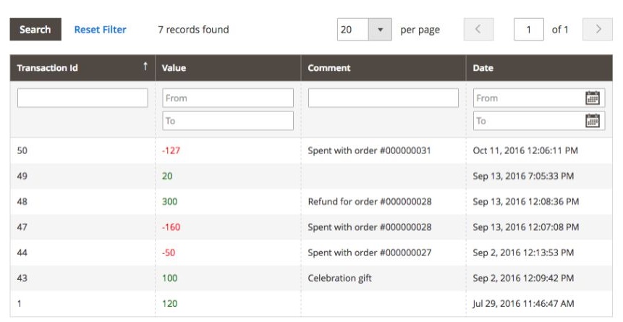The height and width of the screenshot is (322, 623).
Task: Go to the next page arrow
Action: [597, 30]
